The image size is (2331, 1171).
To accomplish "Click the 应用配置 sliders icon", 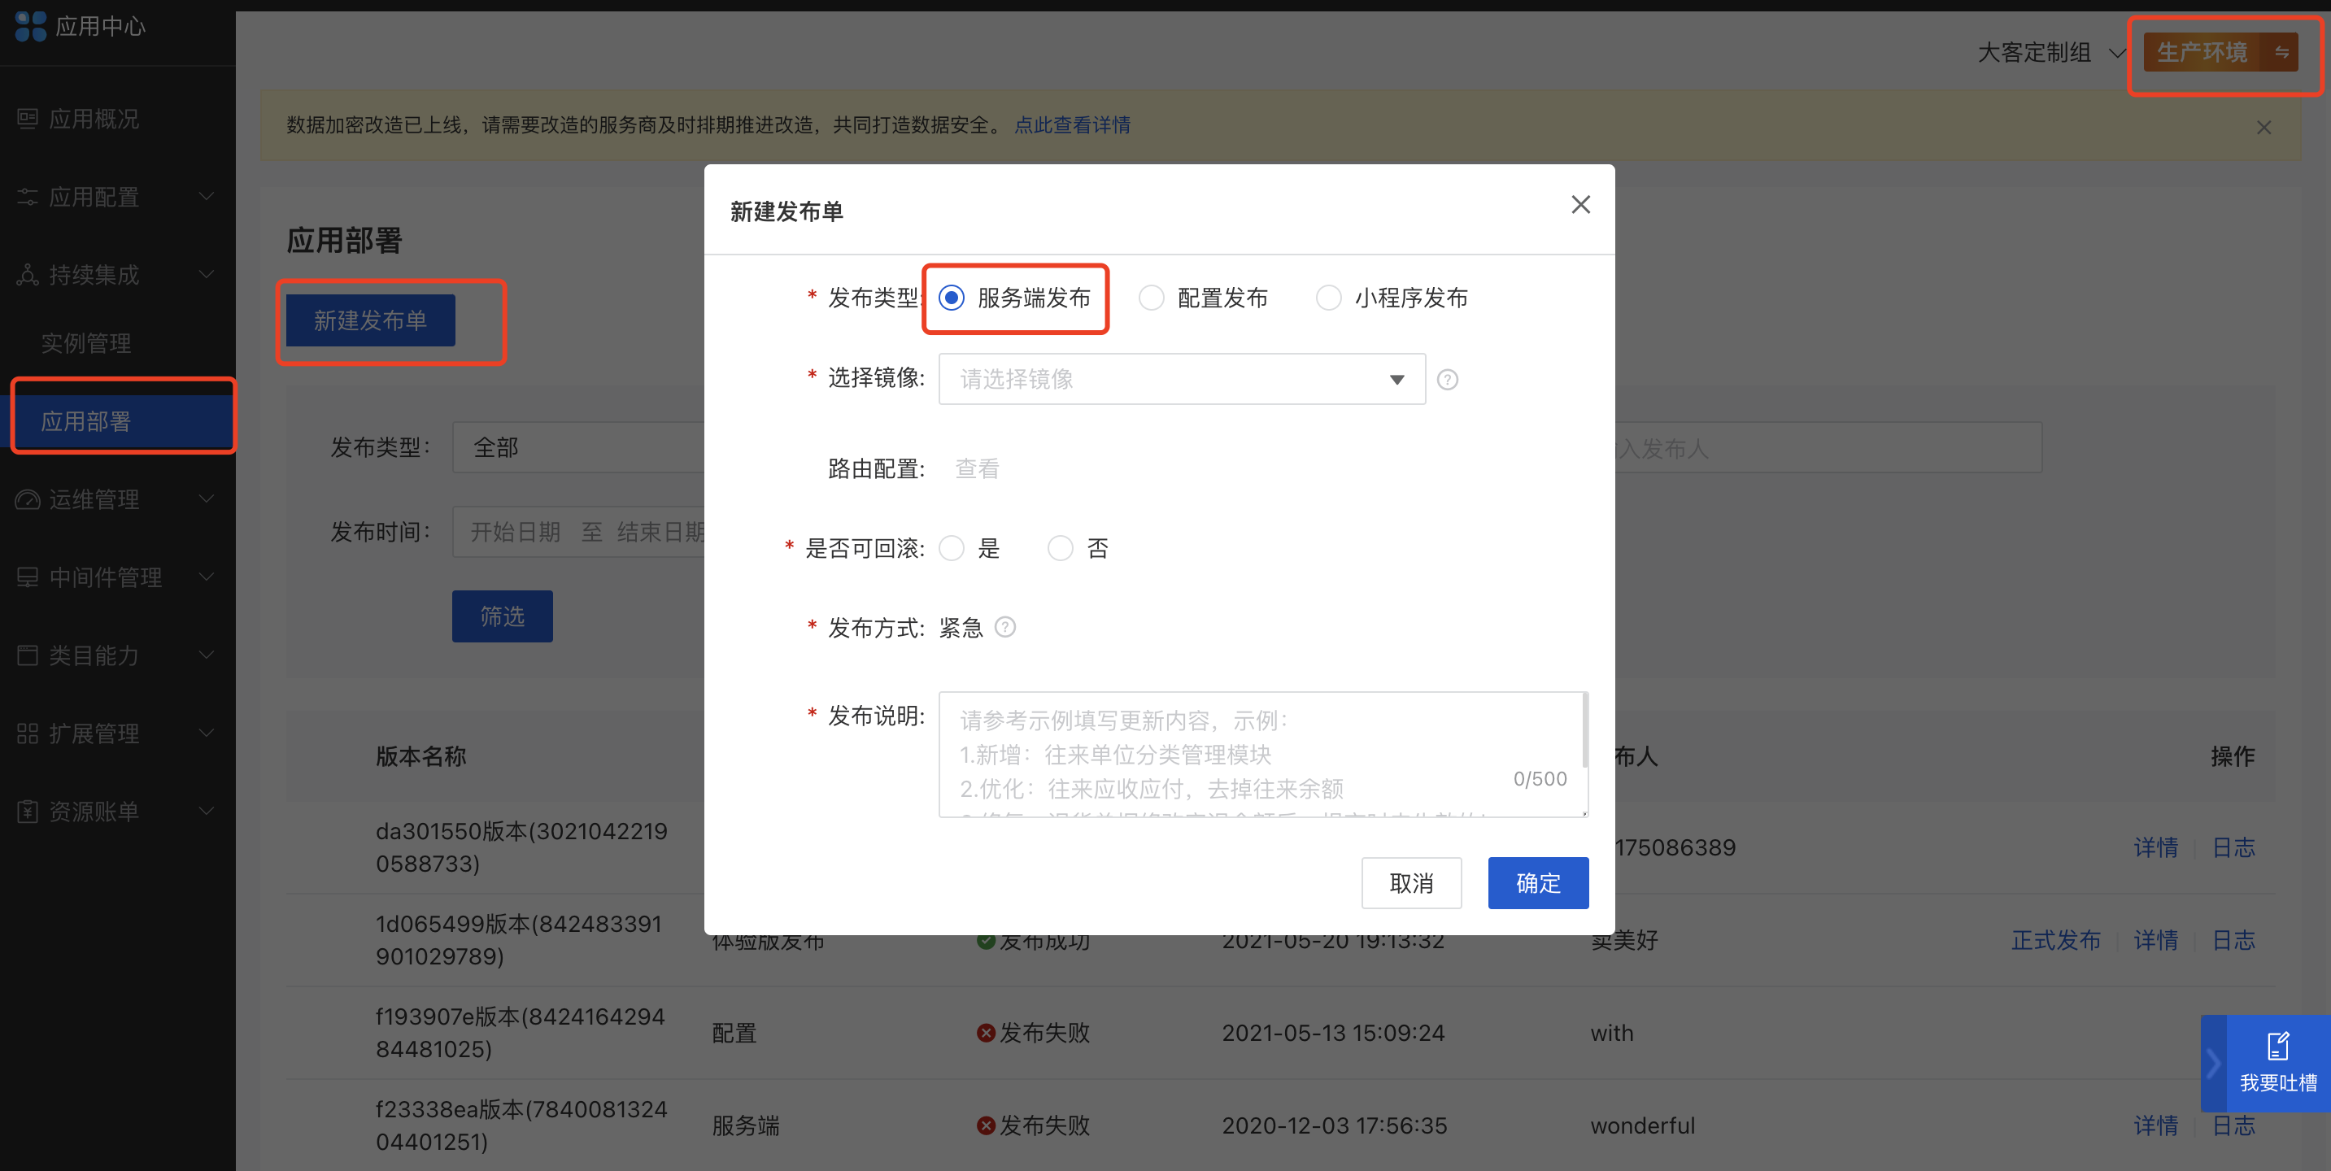I will [x=27, y=196].
